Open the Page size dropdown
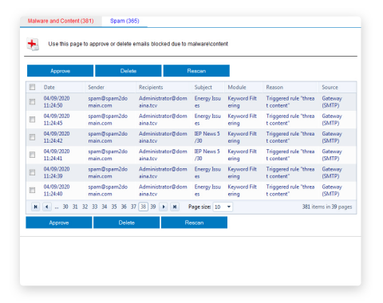 coord(223,207)
